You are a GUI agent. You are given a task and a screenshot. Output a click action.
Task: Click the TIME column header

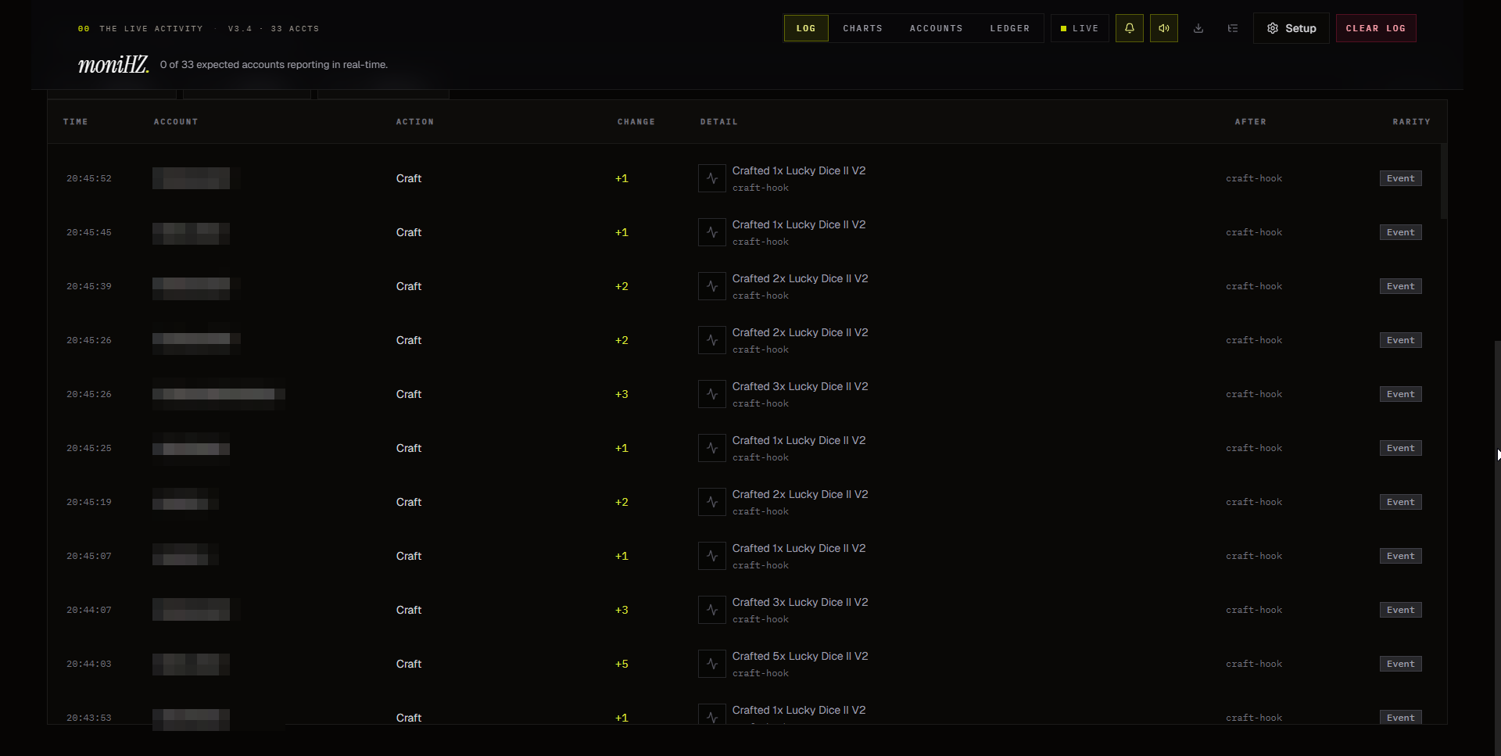pyautogui.click(x=75, y=122)
